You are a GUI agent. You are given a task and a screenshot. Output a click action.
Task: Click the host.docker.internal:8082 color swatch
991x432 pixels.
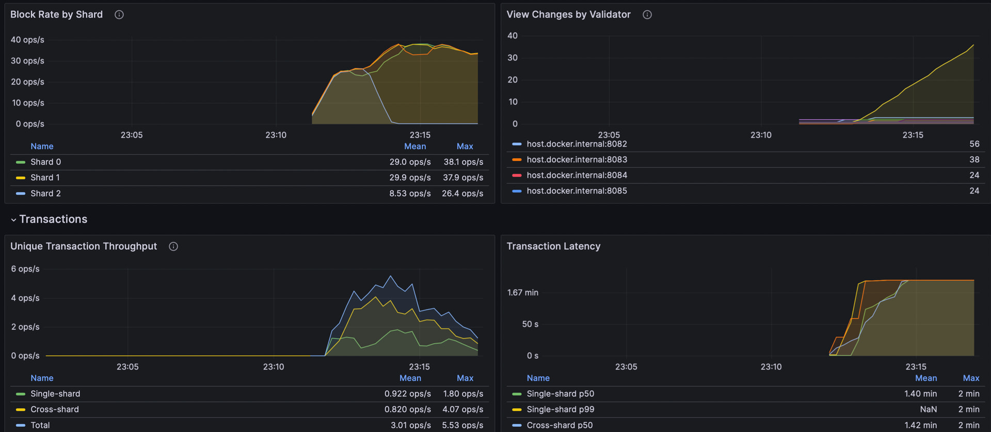(517, 145)
